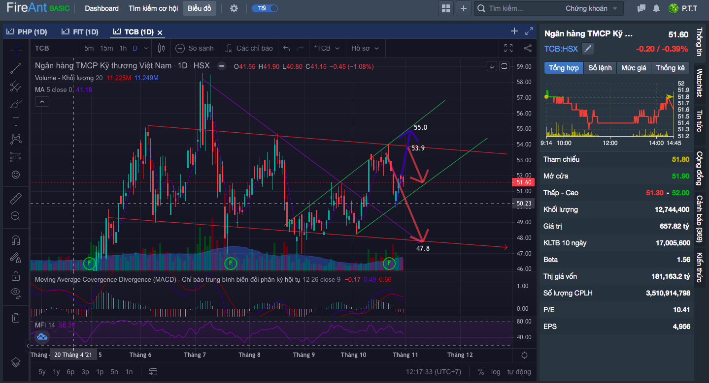This screenshot has height=383, width=709.
Task: Collapse the indicator legend chevron
Action: pyautogui.click(x=42, y=102)
